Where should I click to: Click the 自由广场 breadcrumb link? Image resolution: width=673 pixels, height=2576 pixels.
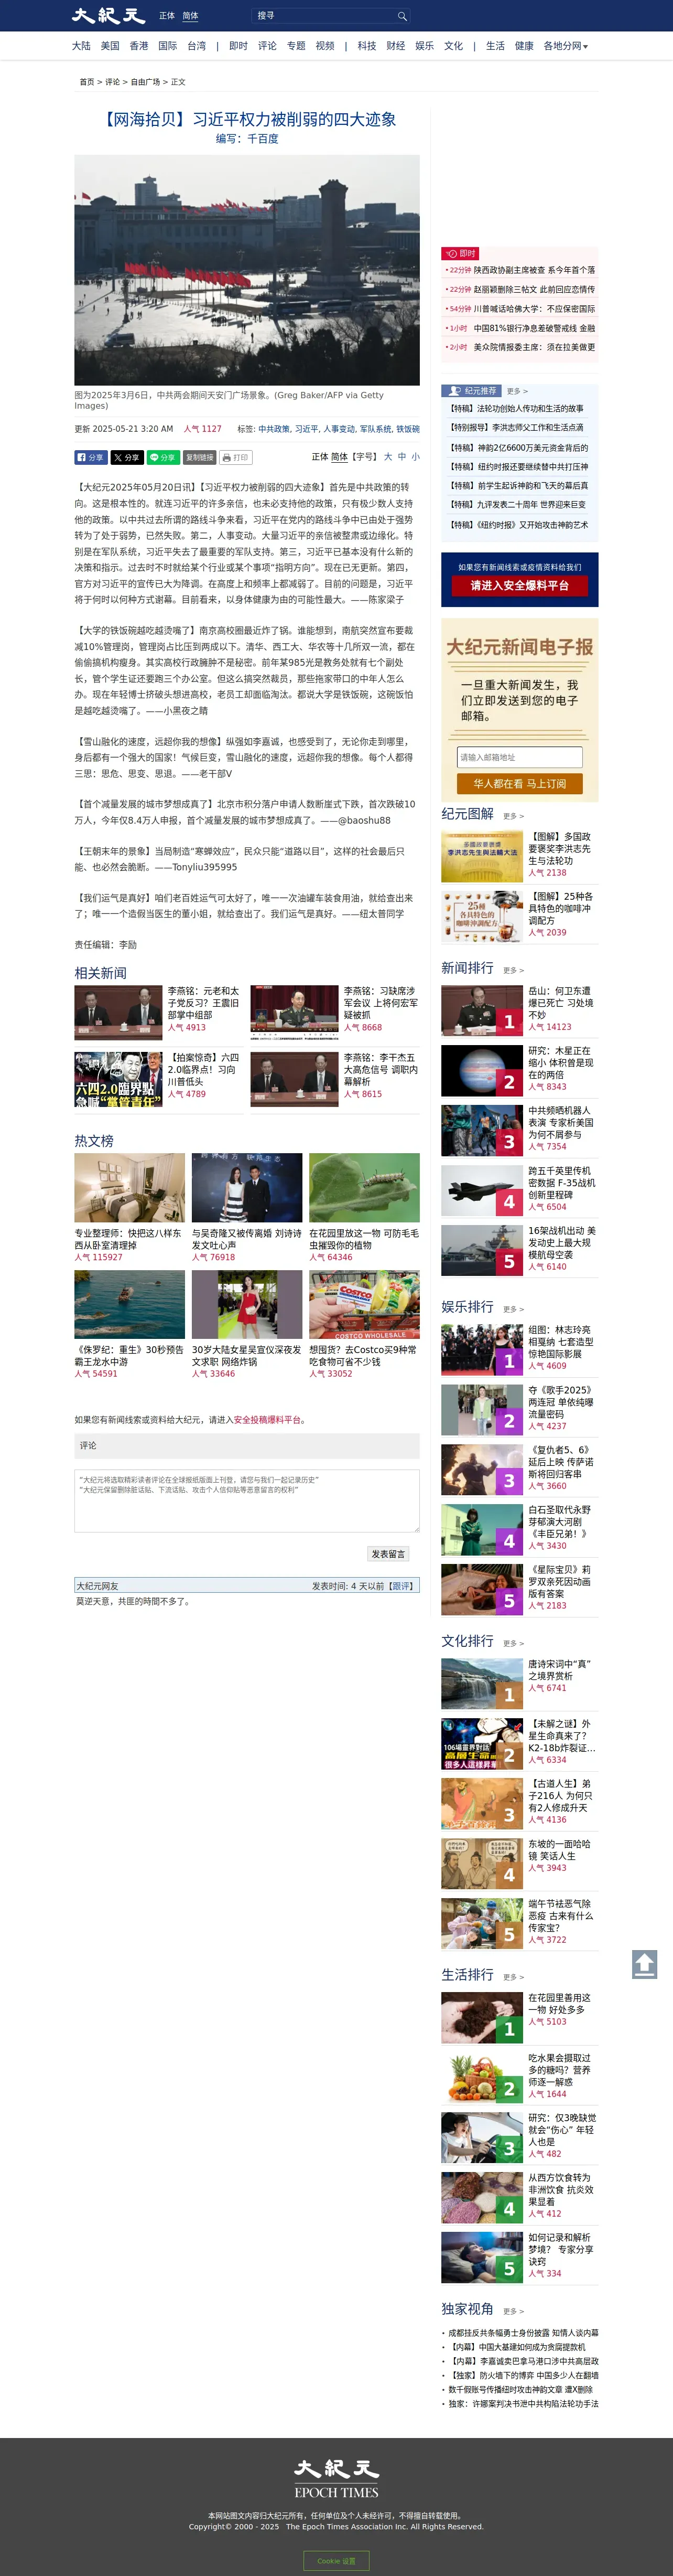click(146, 82)
